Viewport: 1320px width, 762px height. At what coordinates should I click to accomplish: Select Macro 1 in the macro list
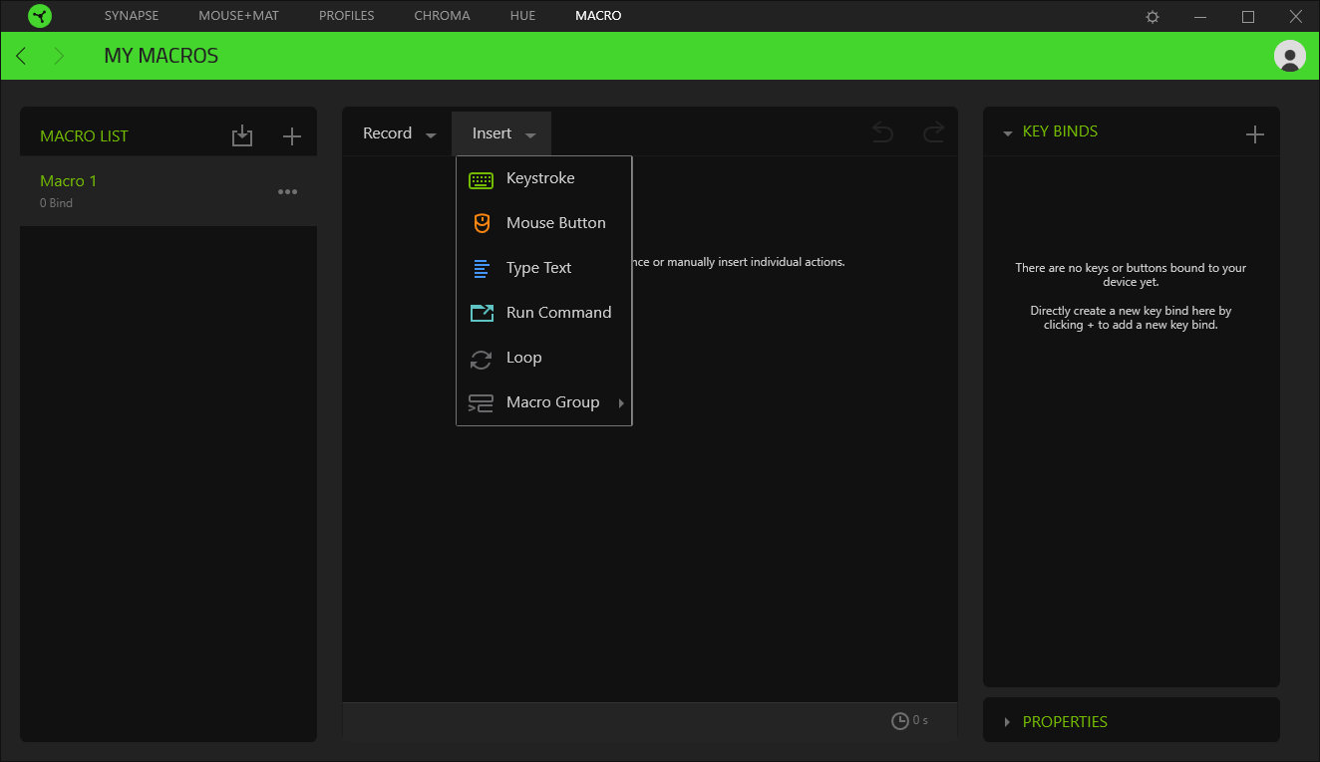click(x=69, y=181)
